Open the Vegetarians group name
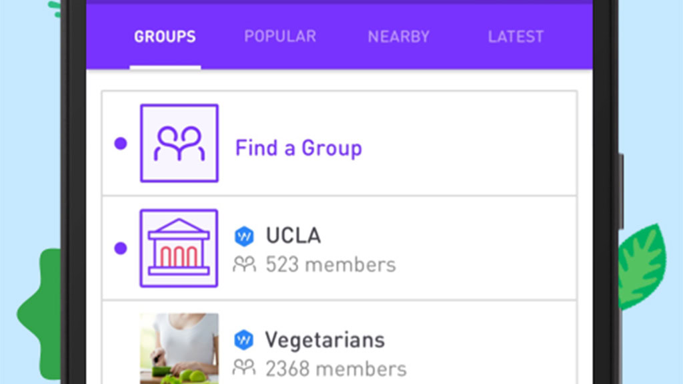Screen dimensions: 683x384 (x=324, y=340)
